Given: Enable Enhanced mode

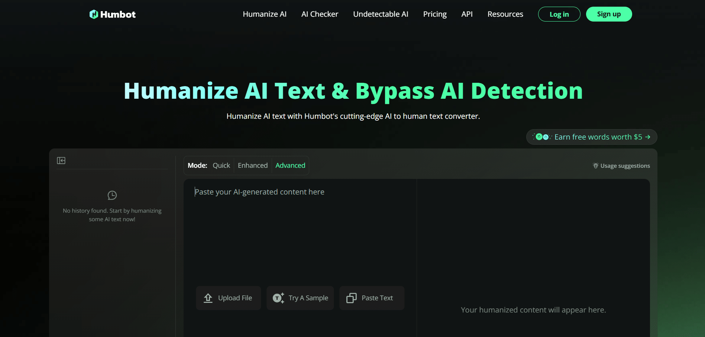Looking at the screenshot, I should pyautogui.click(x=252, y=165).
